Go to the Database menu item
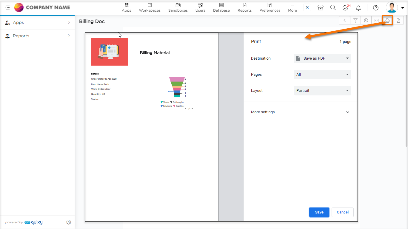The width and height of the screenshot is (408, 229). pyautogui.click(x=221, y=7)
